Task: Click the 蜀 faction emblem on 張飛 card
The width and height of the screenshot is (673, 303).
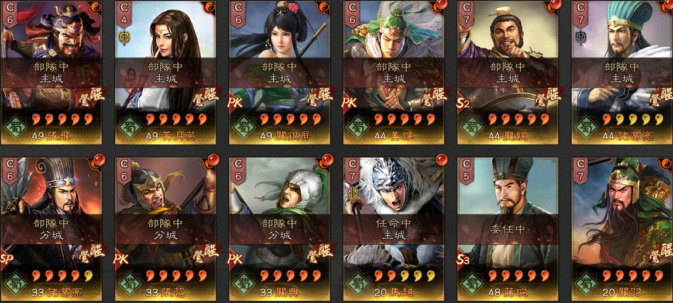Action: point(17,128)
